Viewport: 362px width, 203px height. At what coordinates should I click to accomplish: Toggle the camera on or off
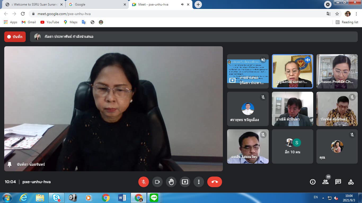point(157,182)
